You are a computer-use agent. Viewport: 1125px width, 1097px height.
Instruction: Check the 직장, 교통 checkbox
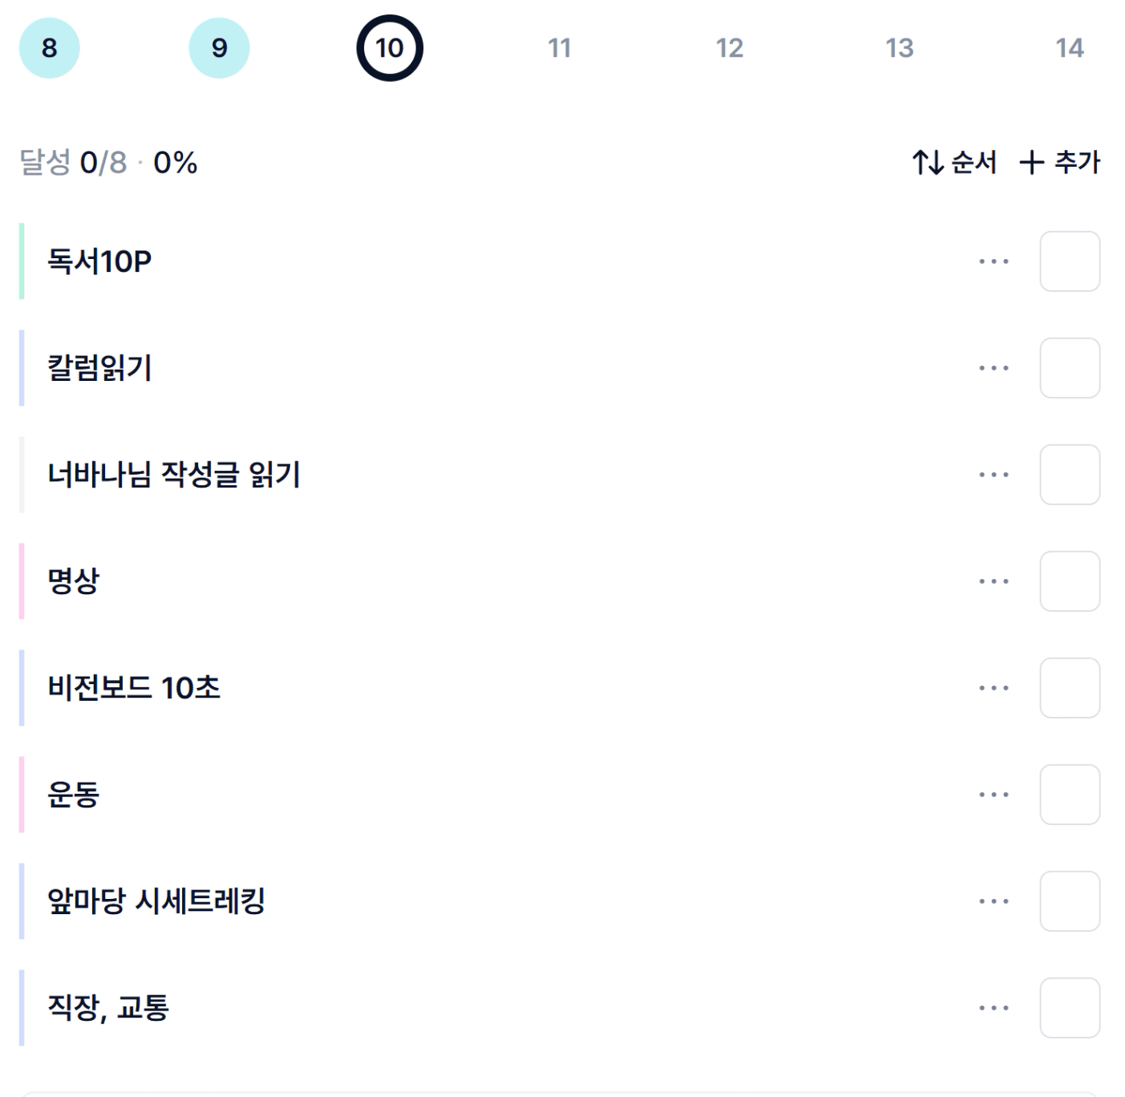click(x=1070, y=1008)
